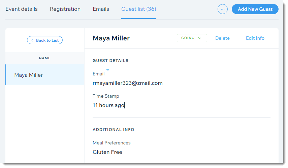Click the email address rmayamiller323@zmail.com
288x168 pixels.
click(x=128, y=83)
